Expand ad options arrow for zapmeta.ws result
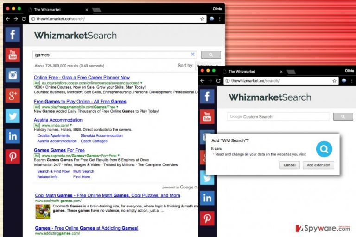Viewport: 356px width, 237px height. 119,156
